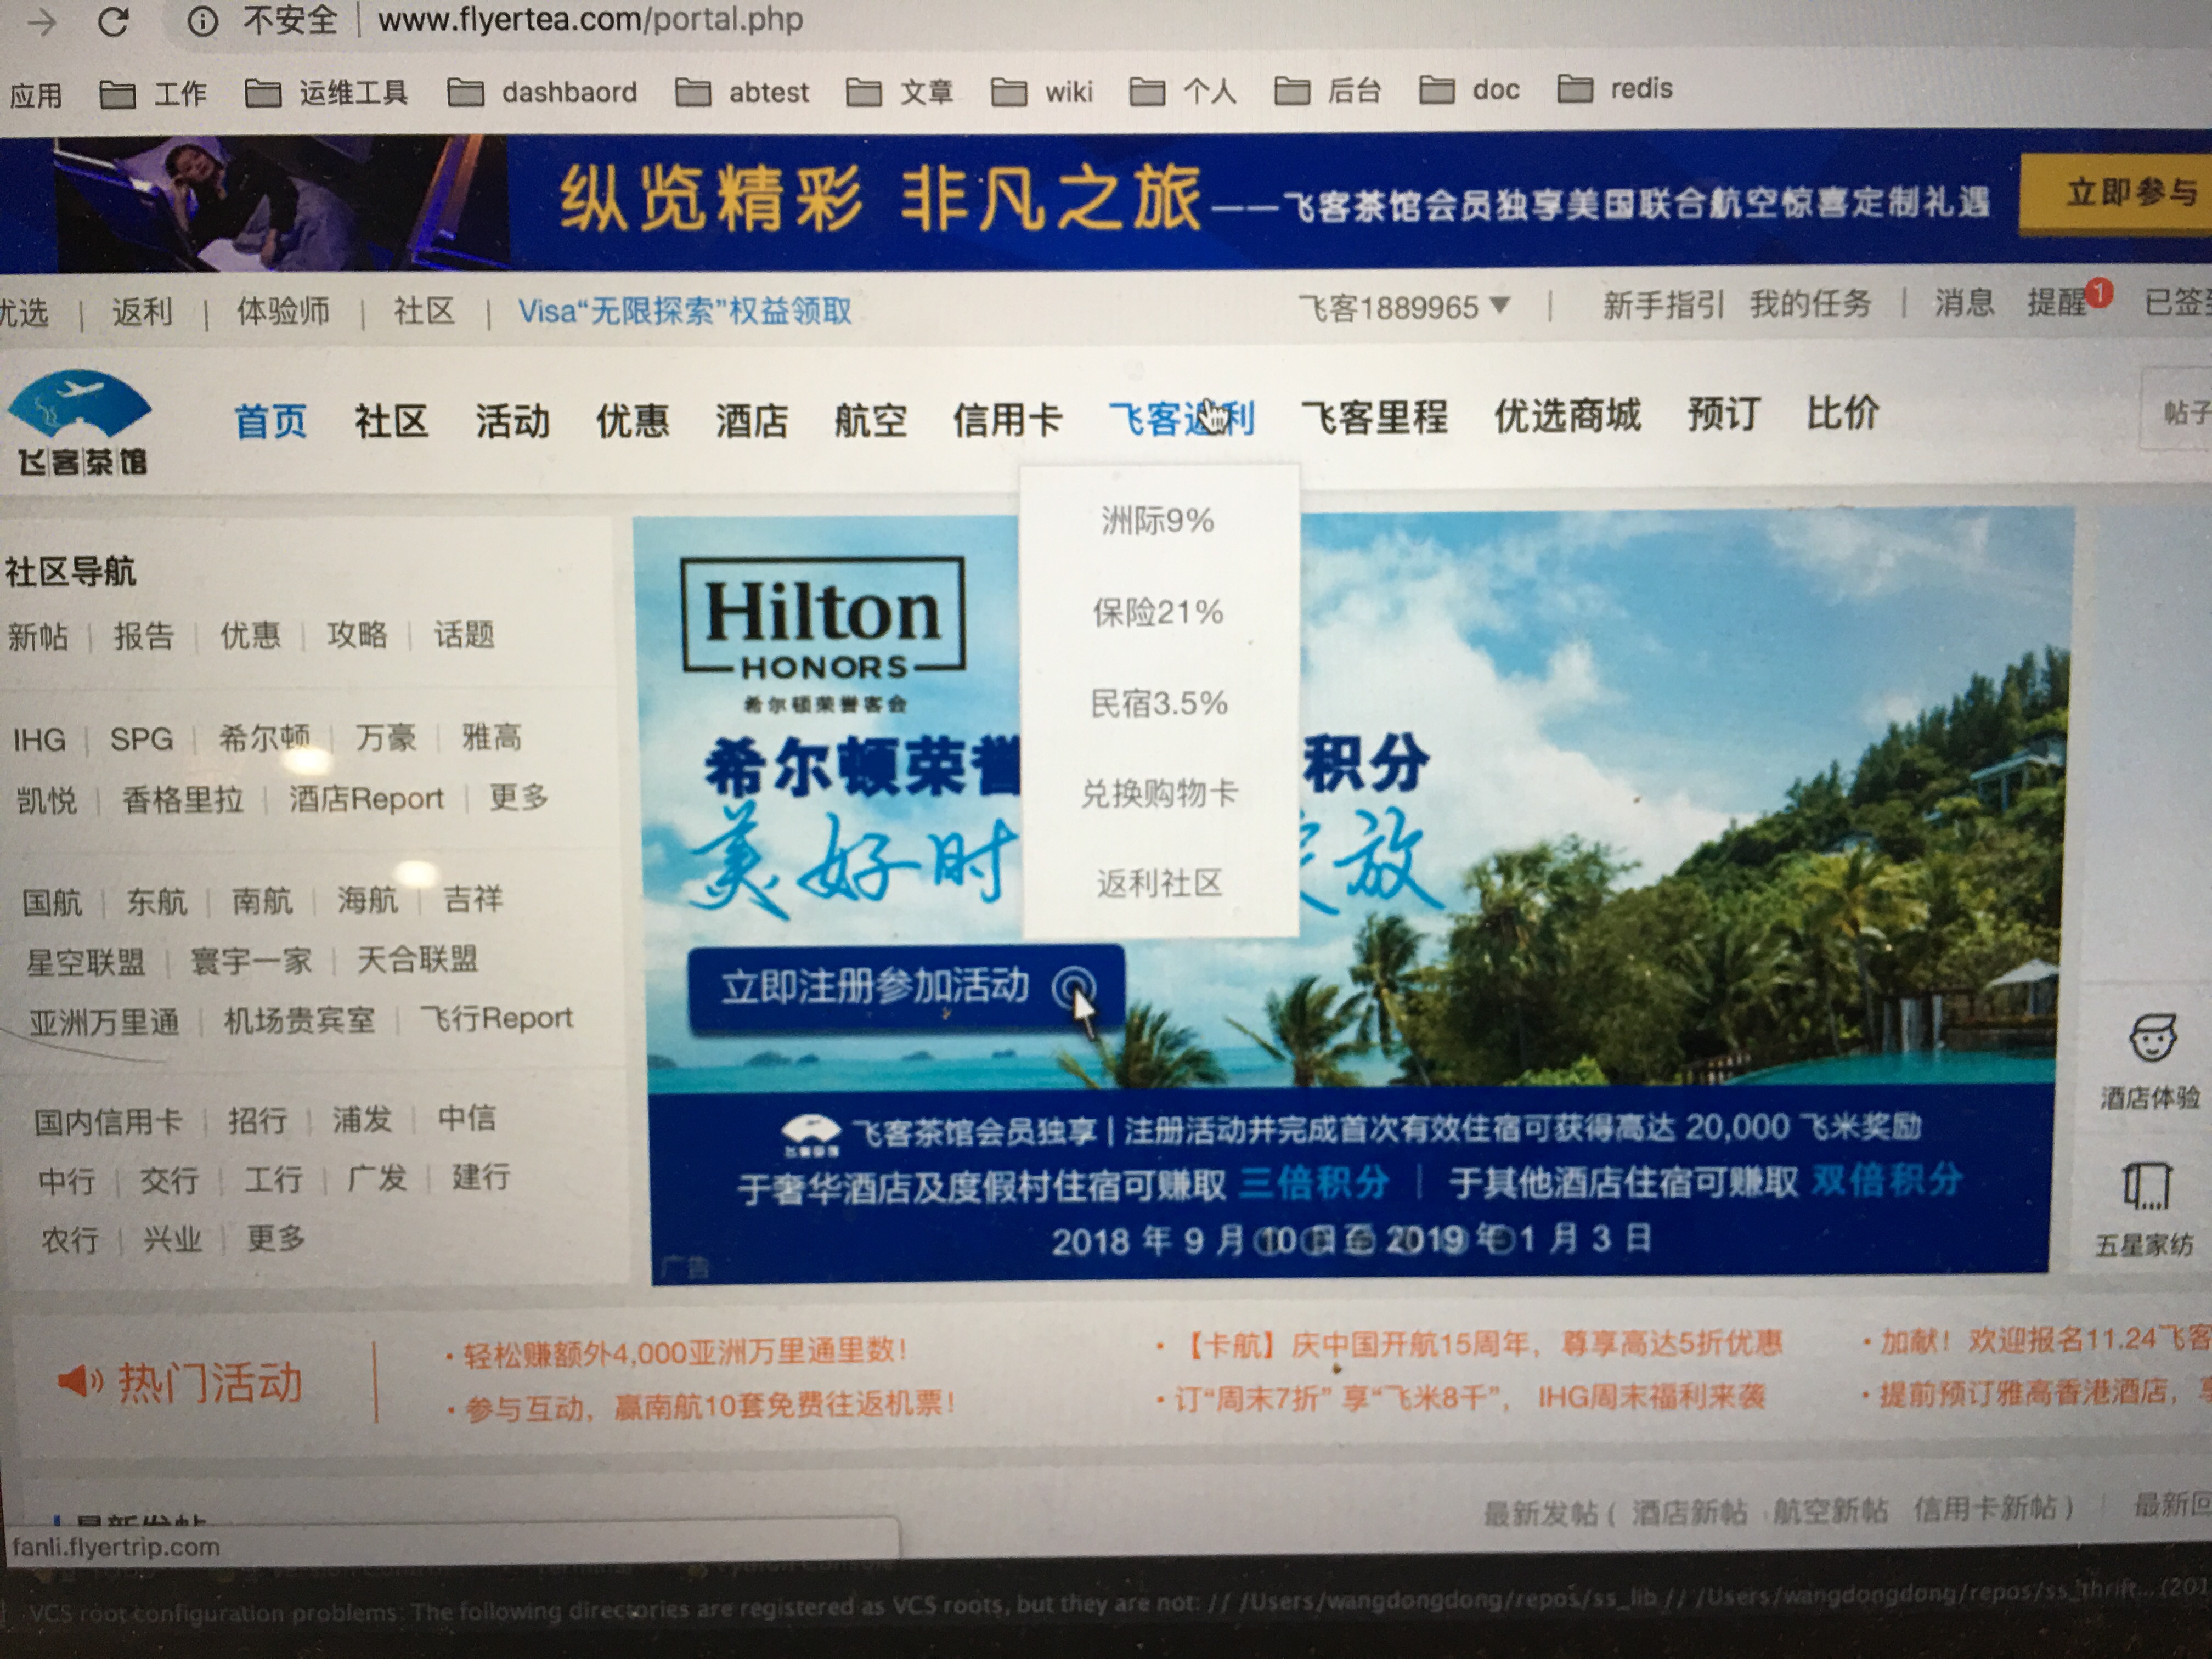Open the 比价 nav tab
The width and height of the screenshot is (2212, 1659).
(1843, 412)
